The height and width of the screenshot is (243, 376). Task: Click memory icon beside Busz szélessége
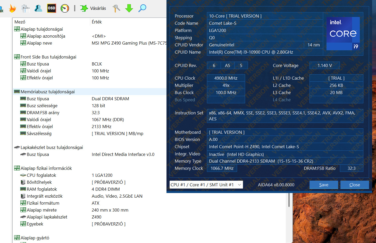pyautogui.click(x=23, y=105)
